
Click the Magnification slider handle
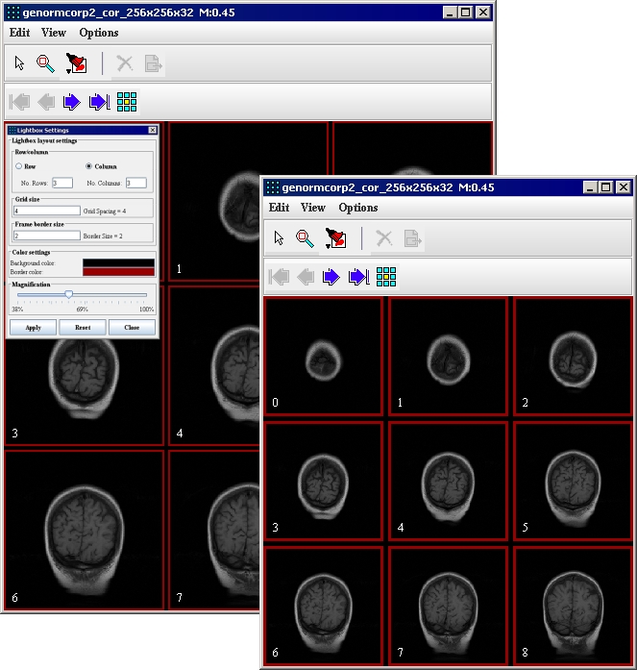[68, 294]
